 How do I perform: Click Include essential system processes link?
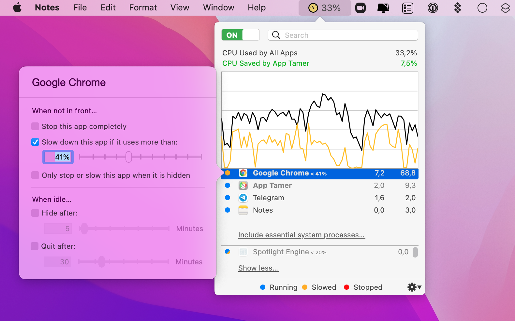pos(302,235)
